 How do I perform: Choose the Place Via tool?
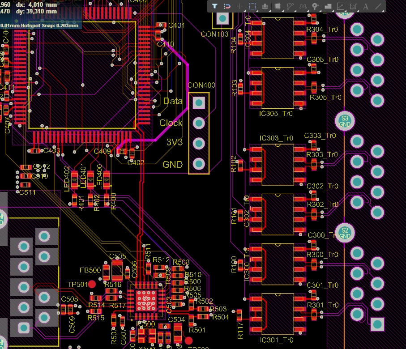(x=316, y=6)
